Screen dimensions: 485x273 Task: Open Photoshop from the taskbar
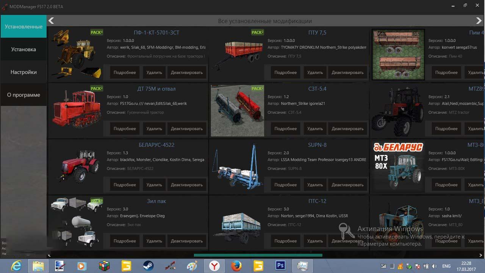click(280, 266)
